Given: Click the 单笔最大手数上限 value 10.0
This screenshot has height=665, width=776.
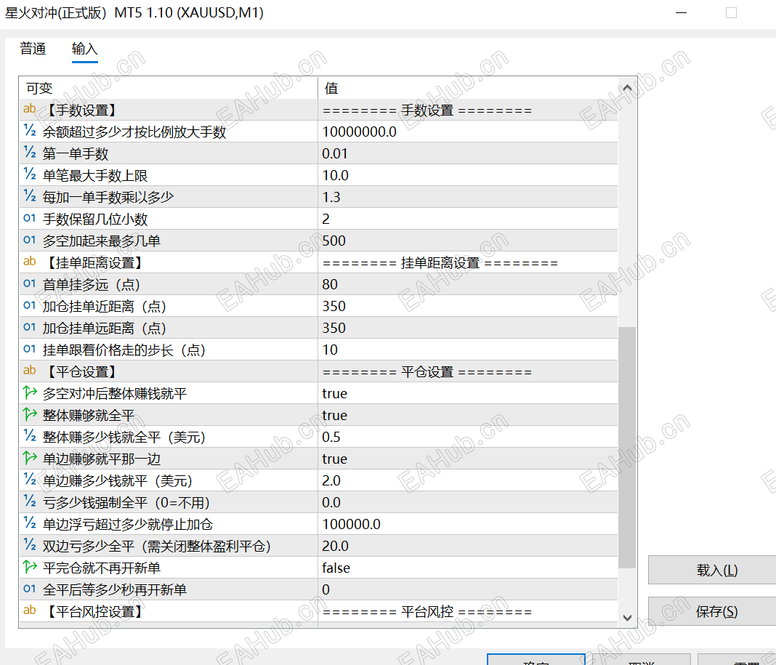Looking at the screenshot, I should point(336,175).
